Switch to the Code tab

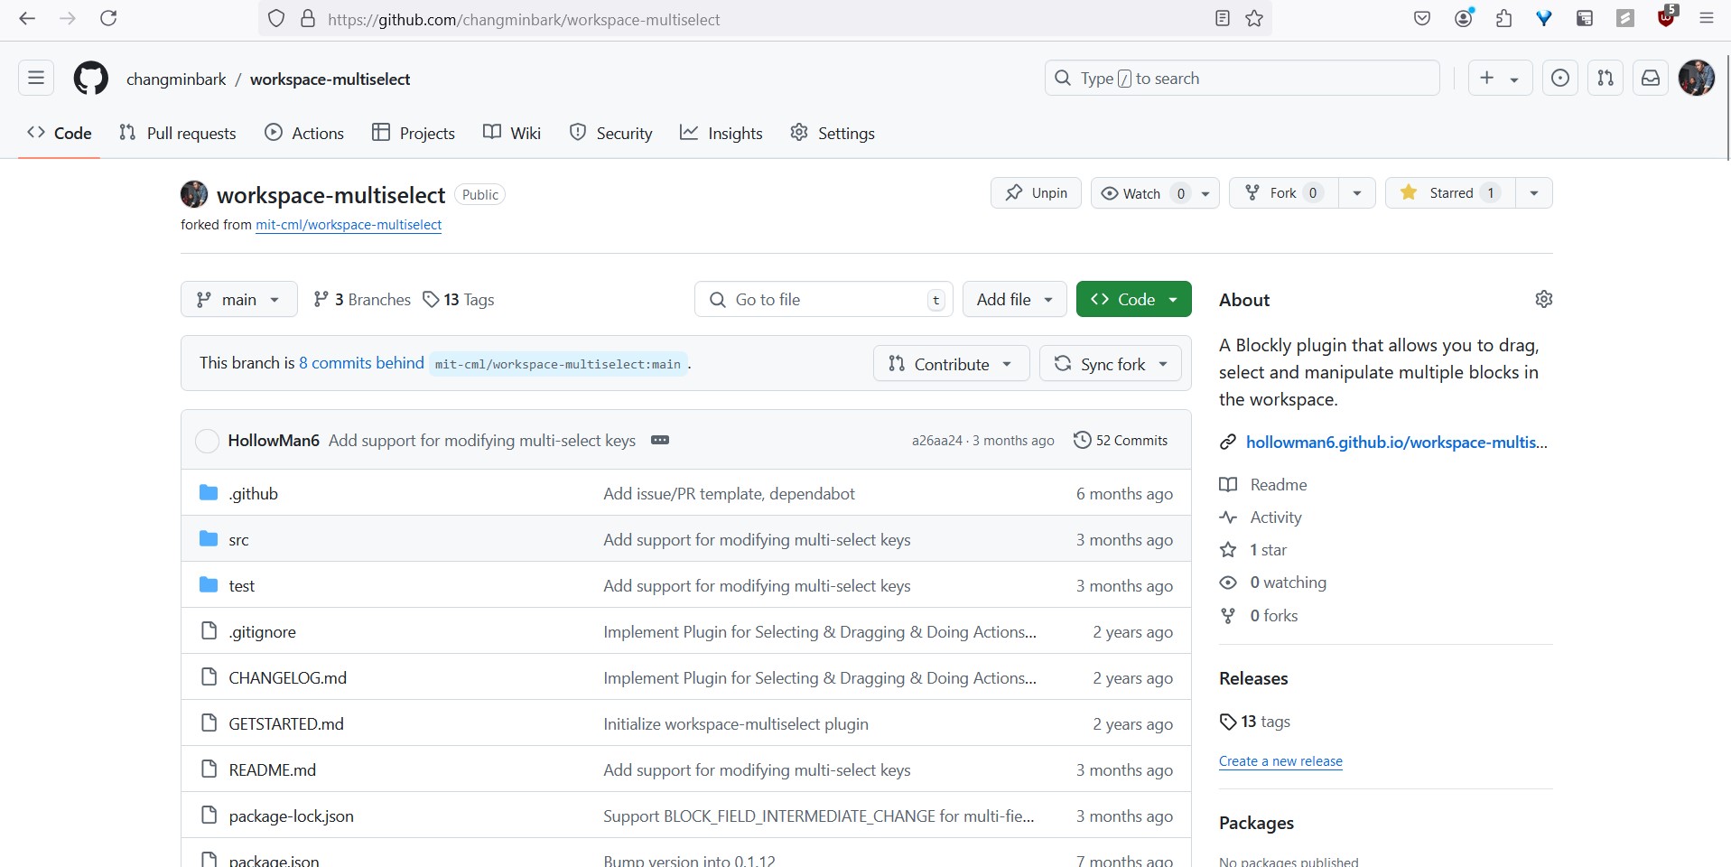point(60,133)
